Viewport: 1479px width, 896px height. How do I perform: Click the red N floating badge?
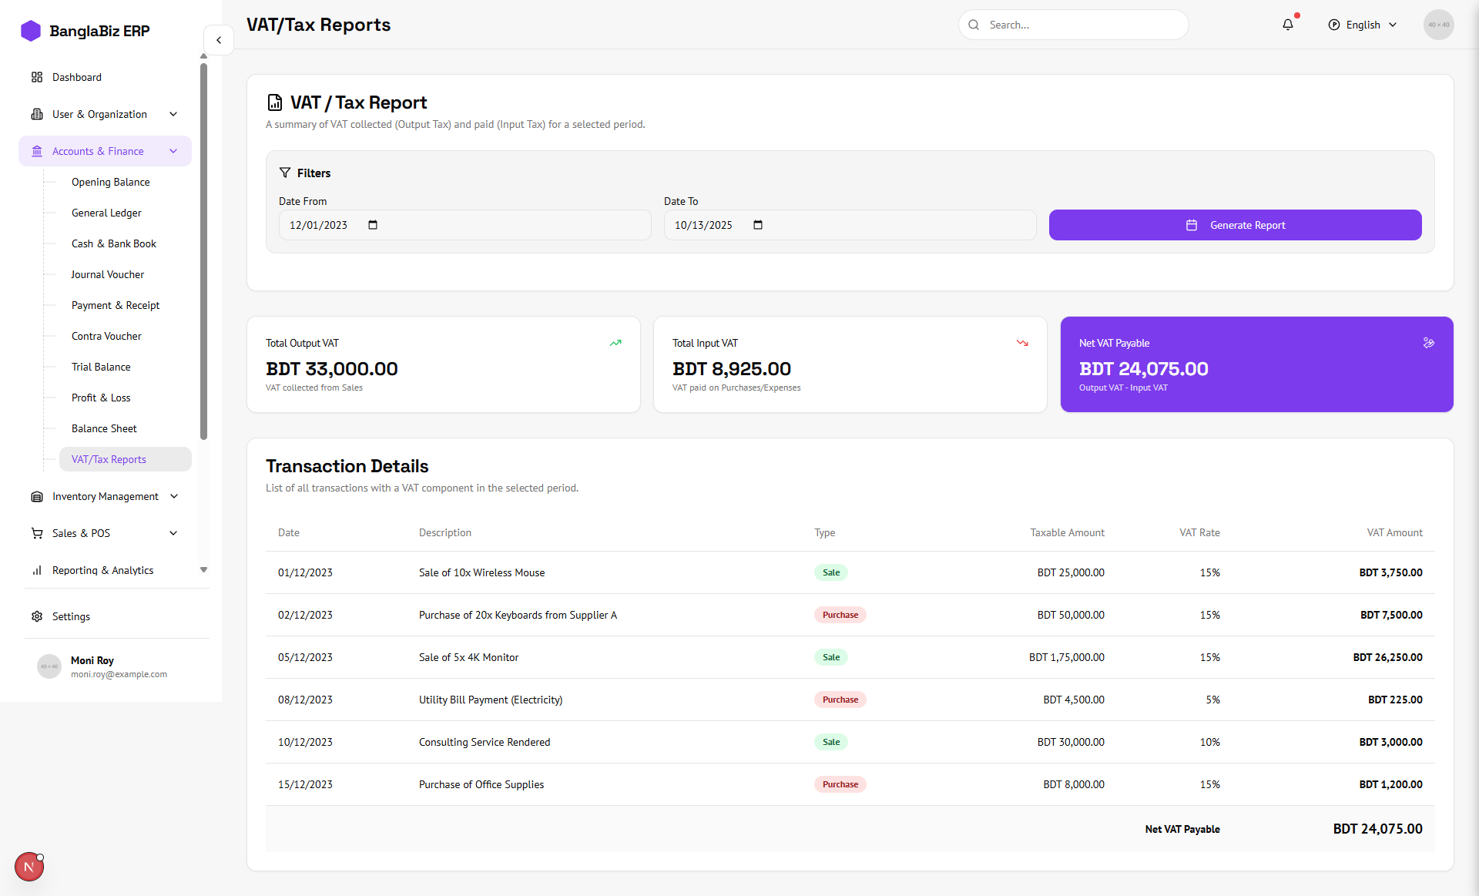(29, 867)
